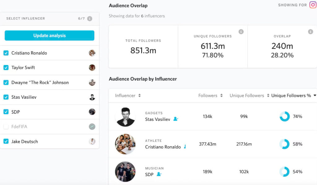The image size is (317, 185).
Task: Click Stas Vasiliev's sidebar avatar
Action: pyautogui.click(x=92, y=97)
